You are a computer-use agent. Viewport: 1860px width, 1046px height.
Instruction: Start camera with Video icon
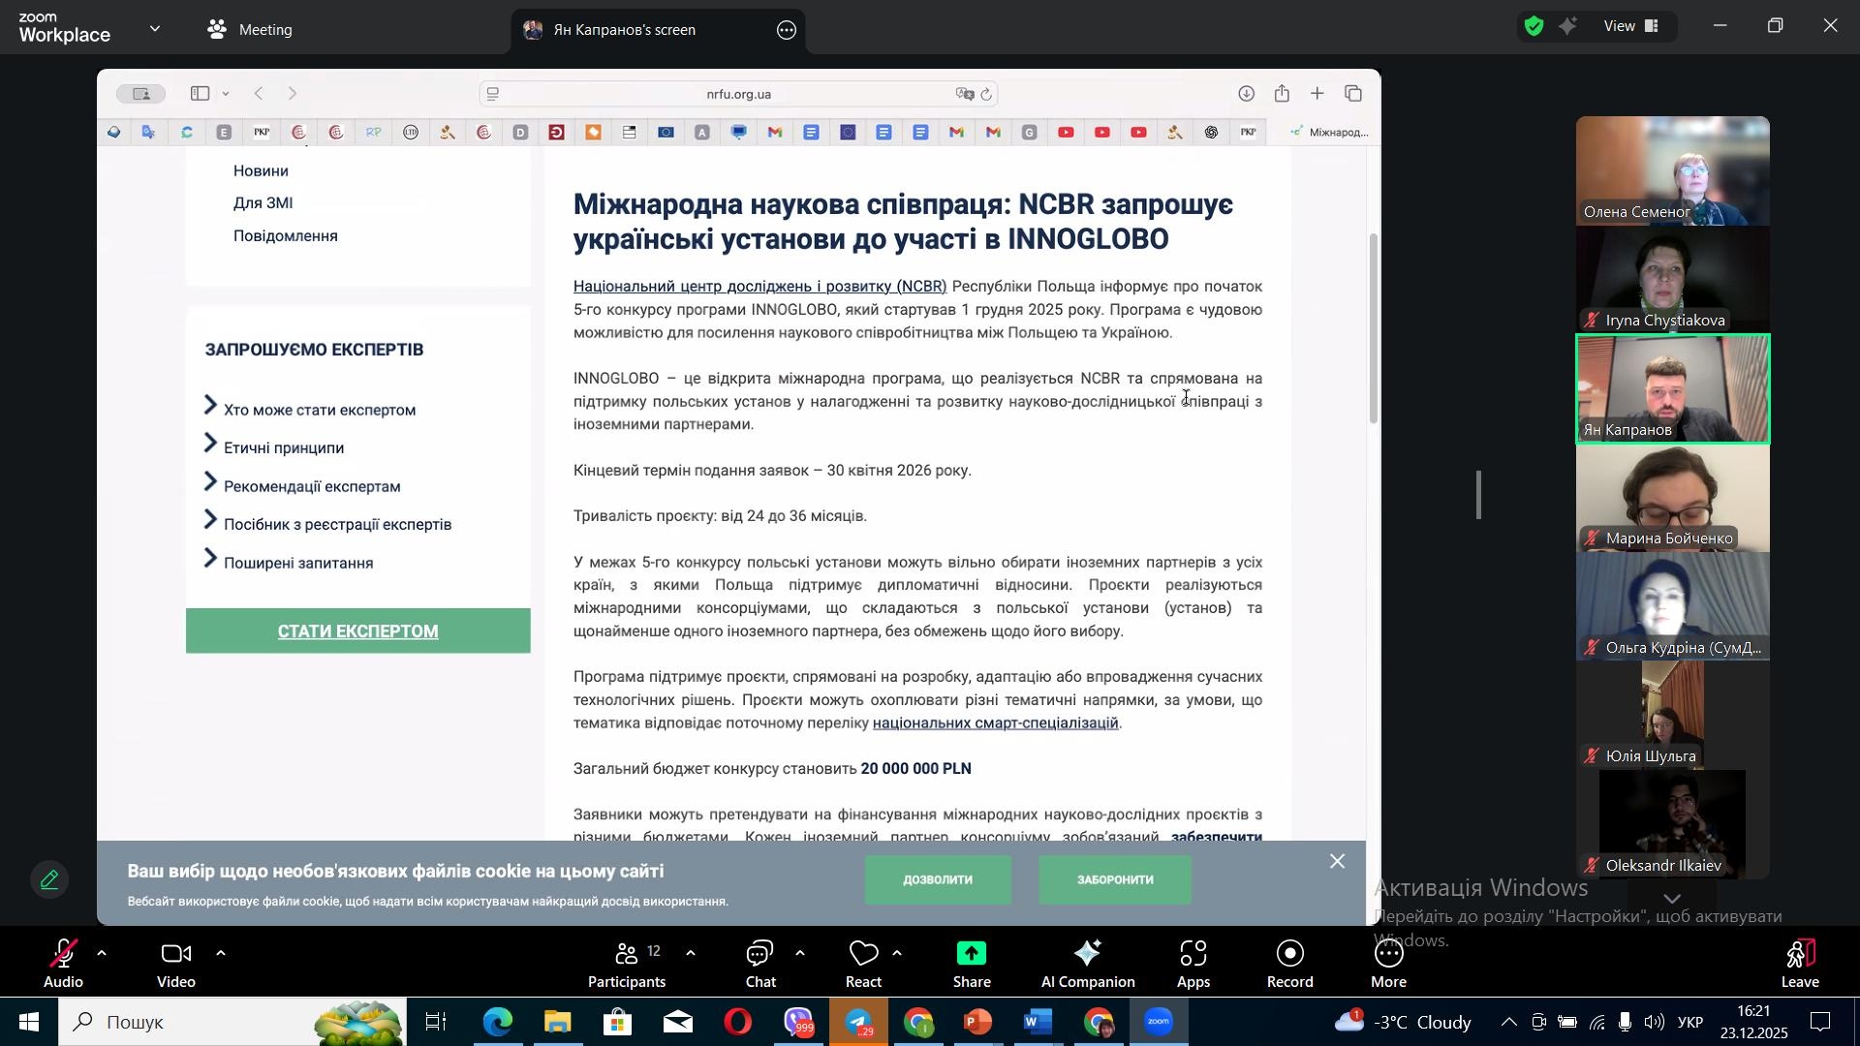point(176,964)
